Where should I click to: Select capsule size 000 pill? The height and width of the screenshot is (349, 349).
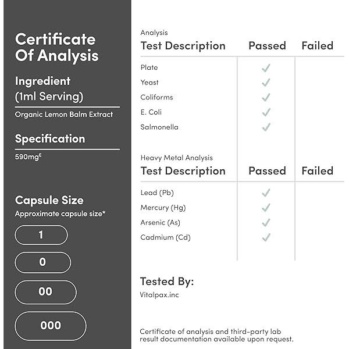point(51,326)
